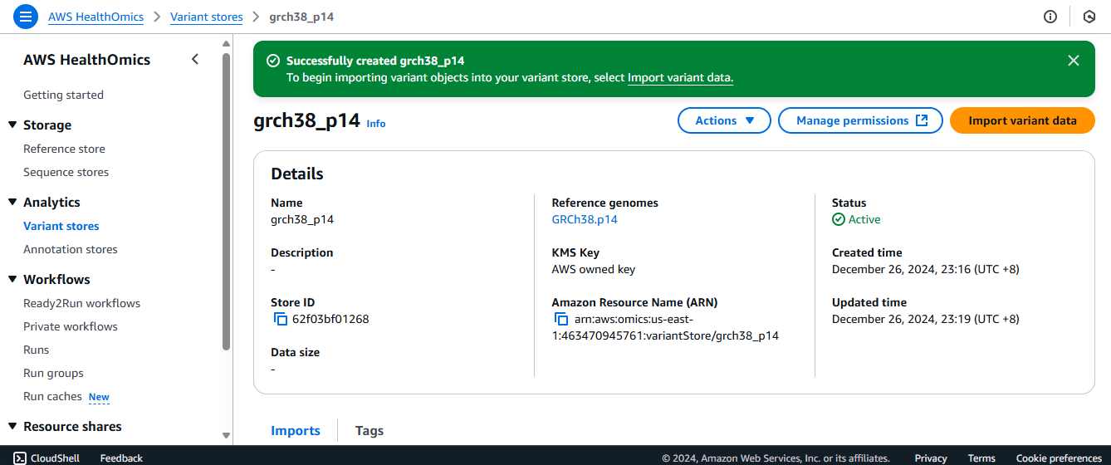Click Manage permissions button
1111x465 pixels.
coord(860,120)
